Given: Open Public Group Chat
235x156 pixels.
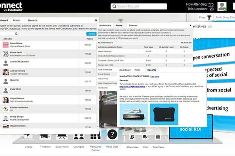Looking at the screenshot, I should [225, 17].
